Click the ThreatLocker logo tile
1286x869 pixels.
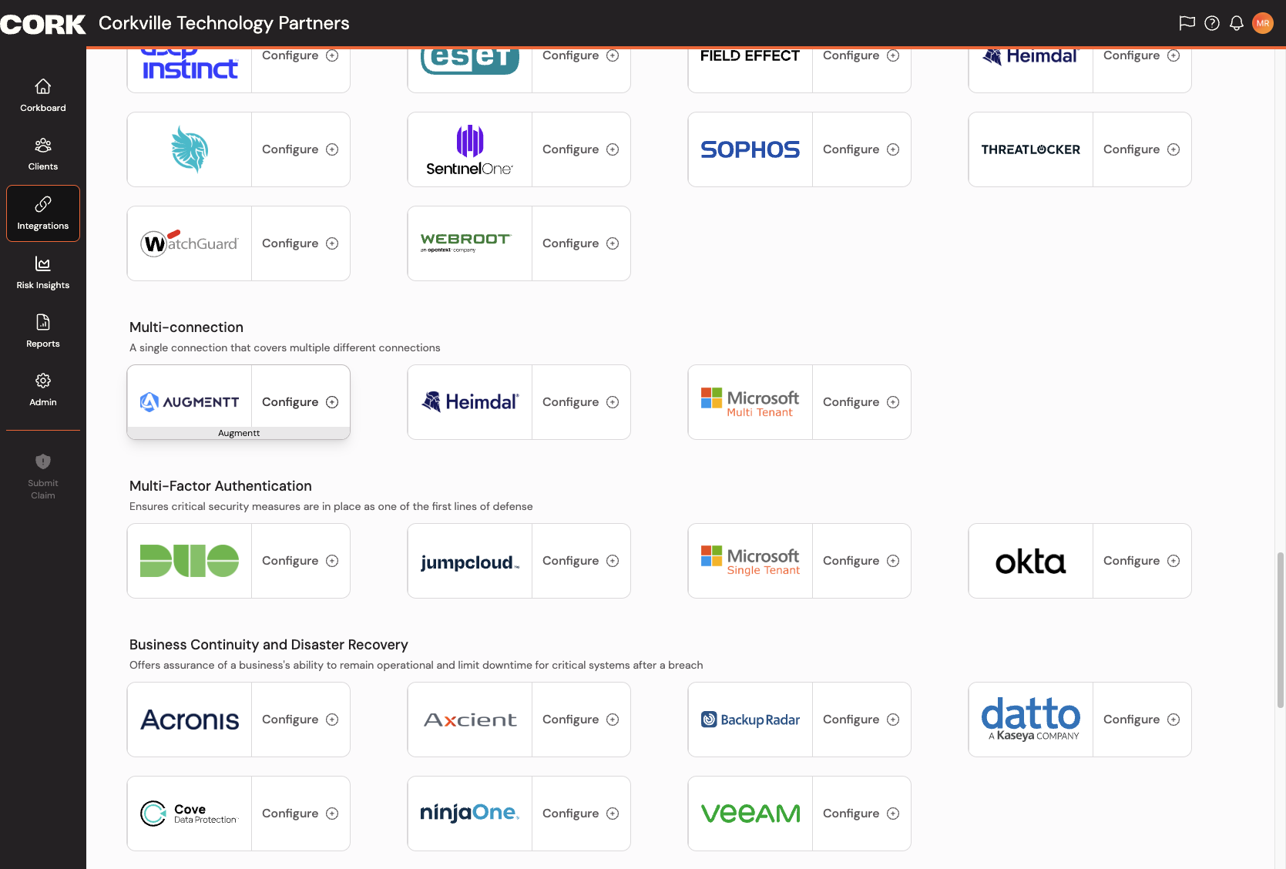[x=1031, y=149]
